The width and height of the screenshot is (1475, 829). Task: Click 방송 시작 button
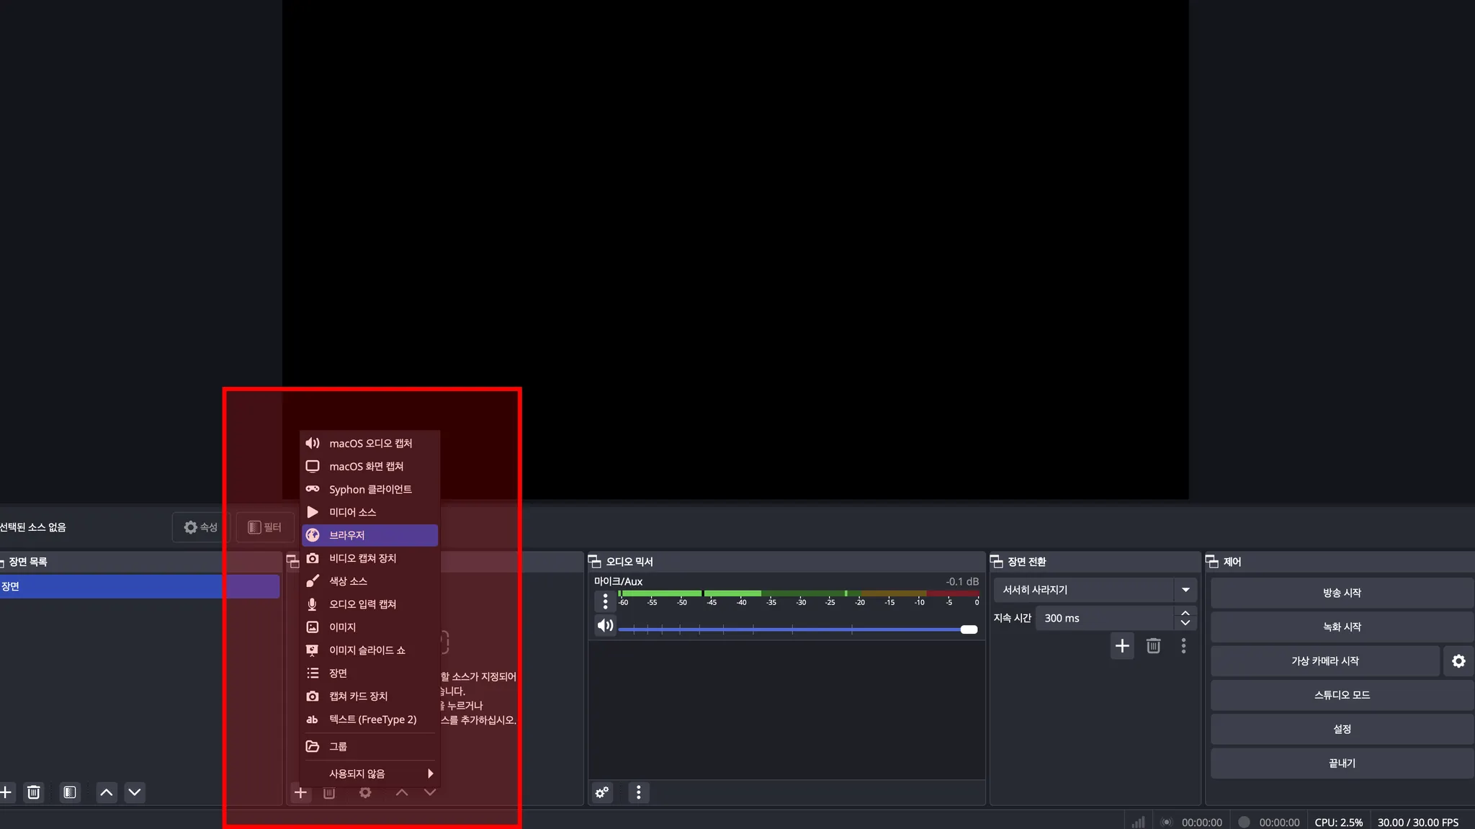(x=1341, y=593)
